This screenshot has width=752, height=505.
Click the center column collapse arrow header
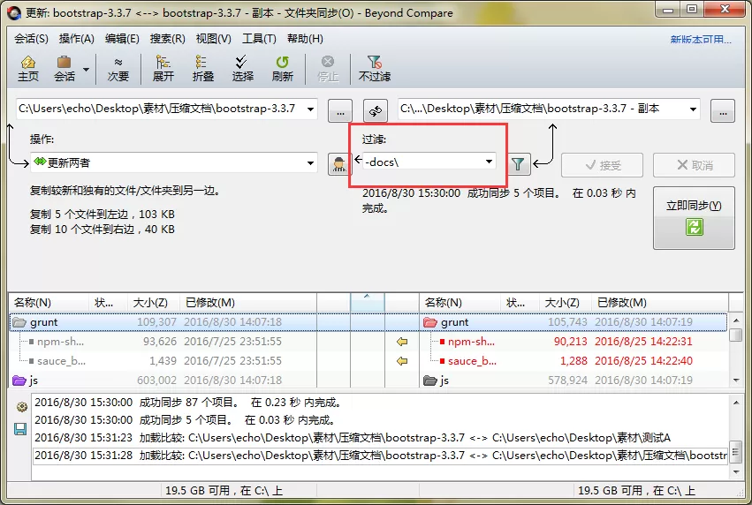tap(368, 302)
